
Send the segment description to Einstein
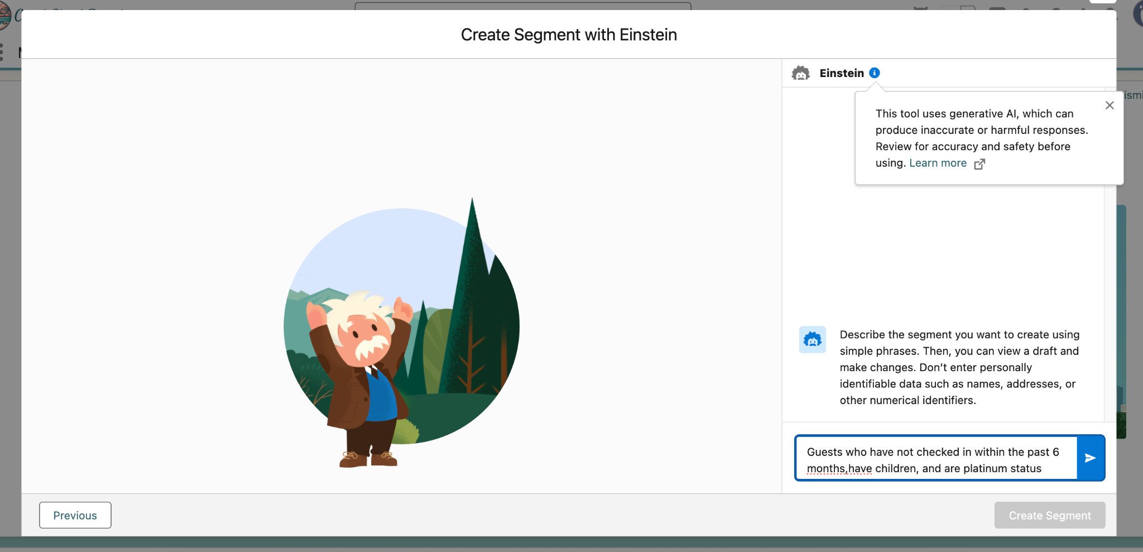coord(1090,458)
